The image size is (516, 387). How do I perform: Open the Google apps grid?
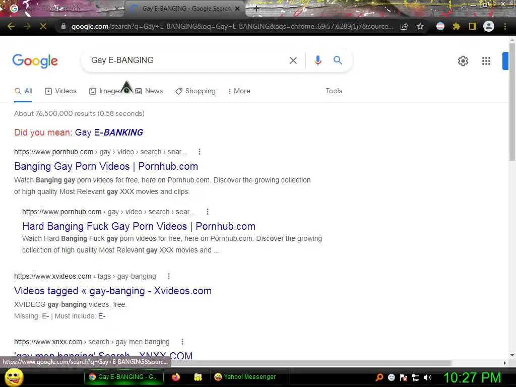pos(486,61)
